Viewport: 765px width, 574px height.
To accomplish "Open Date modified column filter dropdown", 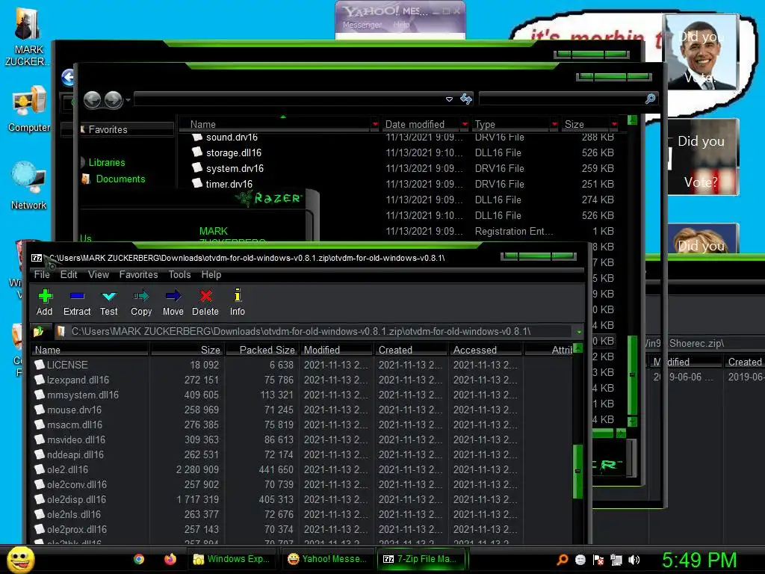I will click(x=465, y=125).
